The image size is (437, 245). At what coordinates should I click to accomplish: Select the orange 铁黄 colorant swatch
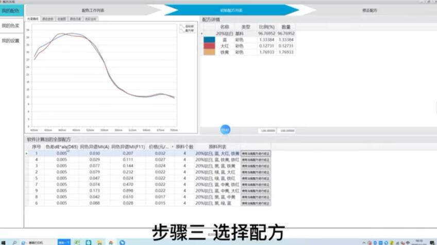(209, 52)
